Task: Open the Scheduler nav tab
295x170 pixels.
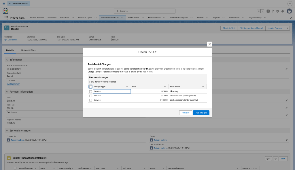Action: click(52, 18)
